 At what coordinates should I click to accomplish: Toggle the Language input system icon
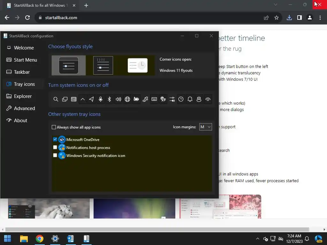(163, 100)
